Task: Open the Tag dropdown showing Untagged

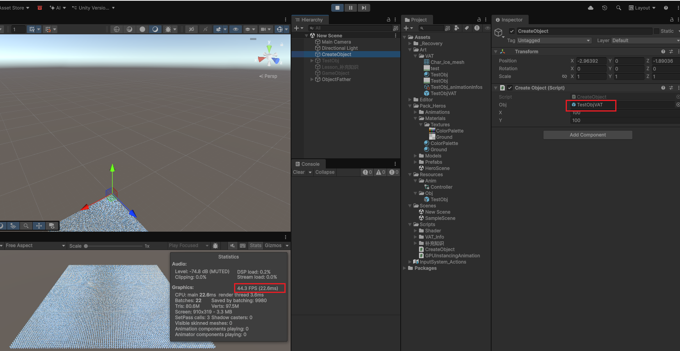Action: (x=554, y=41)
